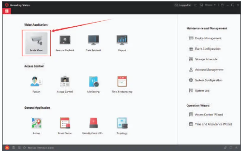Screen dimensions: 242x151
Task: Open Event Configuration
Action: pyautogui.click(x=205, y=49)
